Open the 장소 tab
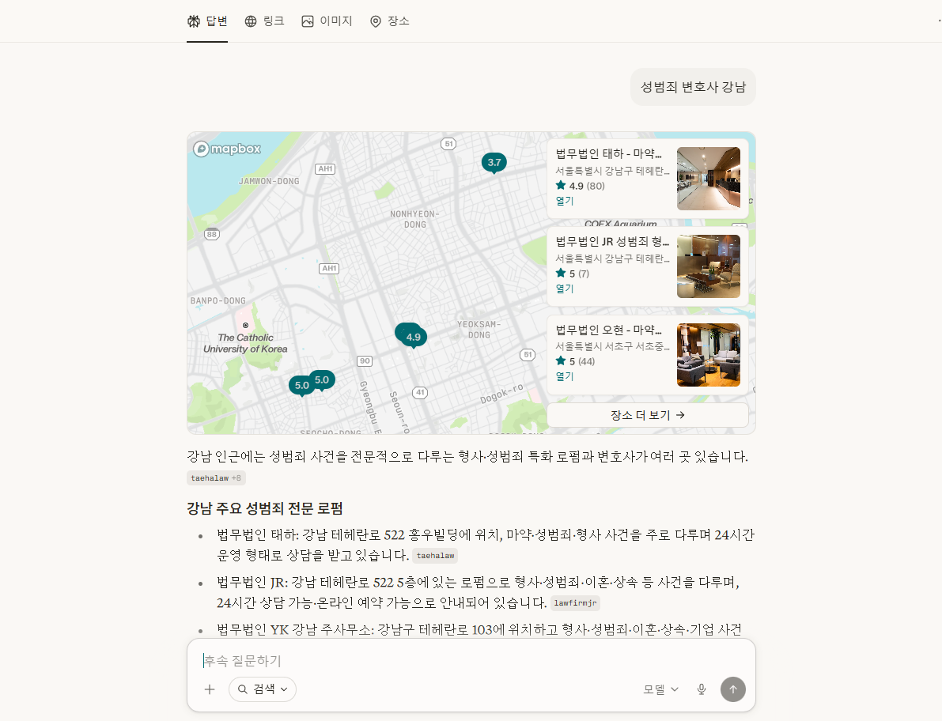The width and height of the screenshot is (942, 721). pyautogui.click(x=389, y=21)
